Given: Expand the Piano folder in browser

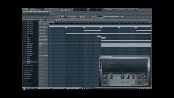Looking at the screenshot, I should pyautogui.click(x=28, y=57).
